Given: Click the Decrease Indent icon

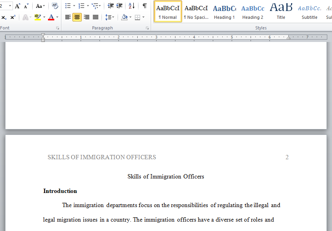Looking at the screenshot, I should click(111, 6).
